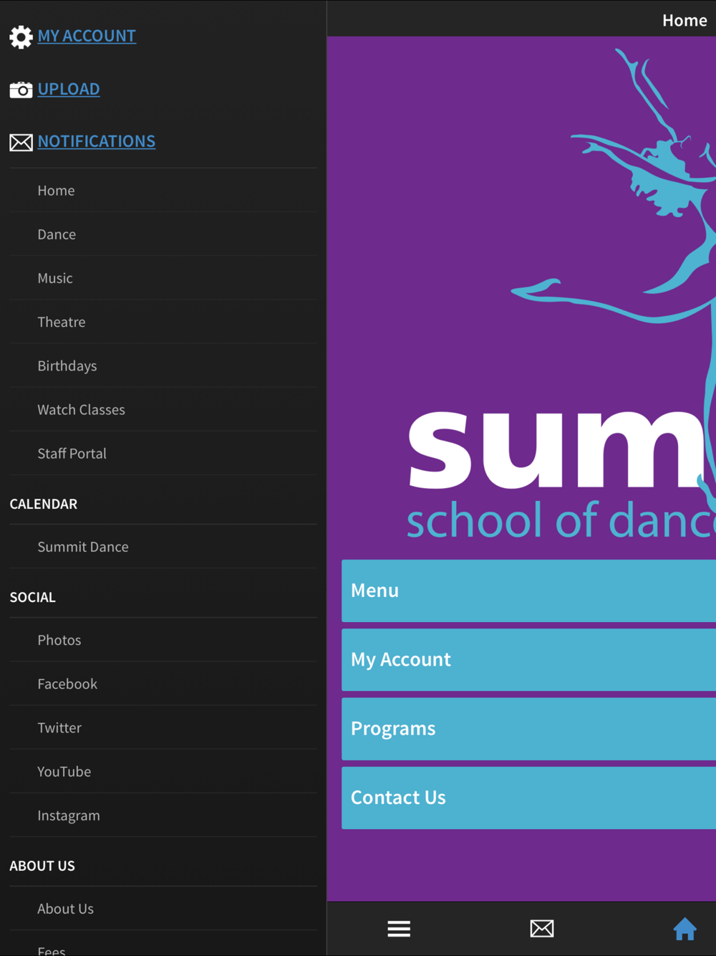Viewport: 716px width, 956px height.
Task: Select Theatre in the sidebar menu
Action: (163, 322)
